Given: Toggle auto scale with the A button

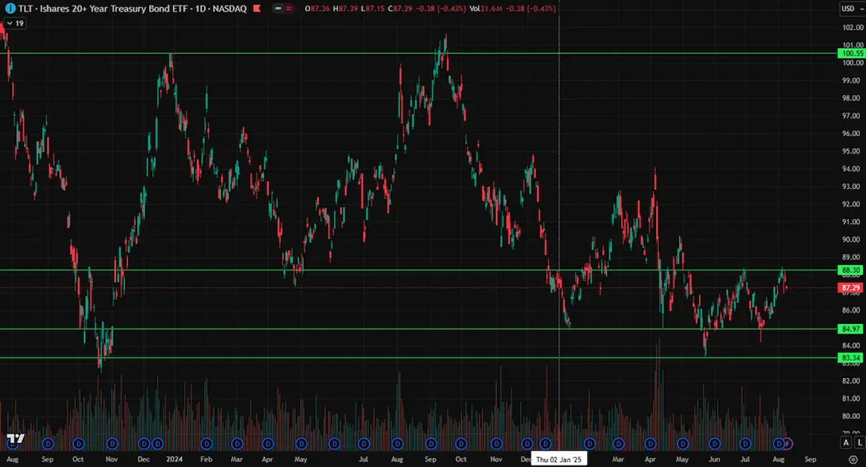Looking at the screenshot, I should (846, 442).
